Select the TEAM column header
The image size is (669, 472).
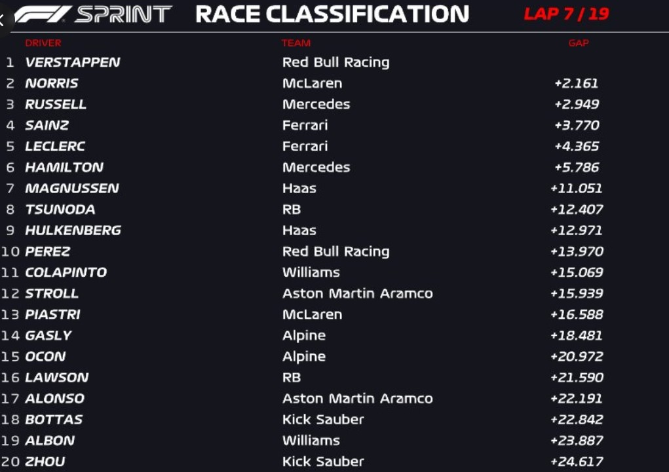296,43
